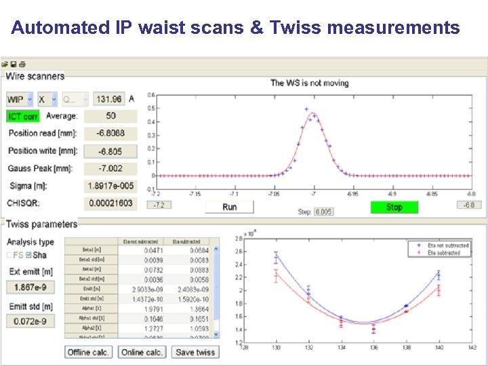Click the scan end field -6.8
Screen dimensions: 488x366
(x=469, y=205)
